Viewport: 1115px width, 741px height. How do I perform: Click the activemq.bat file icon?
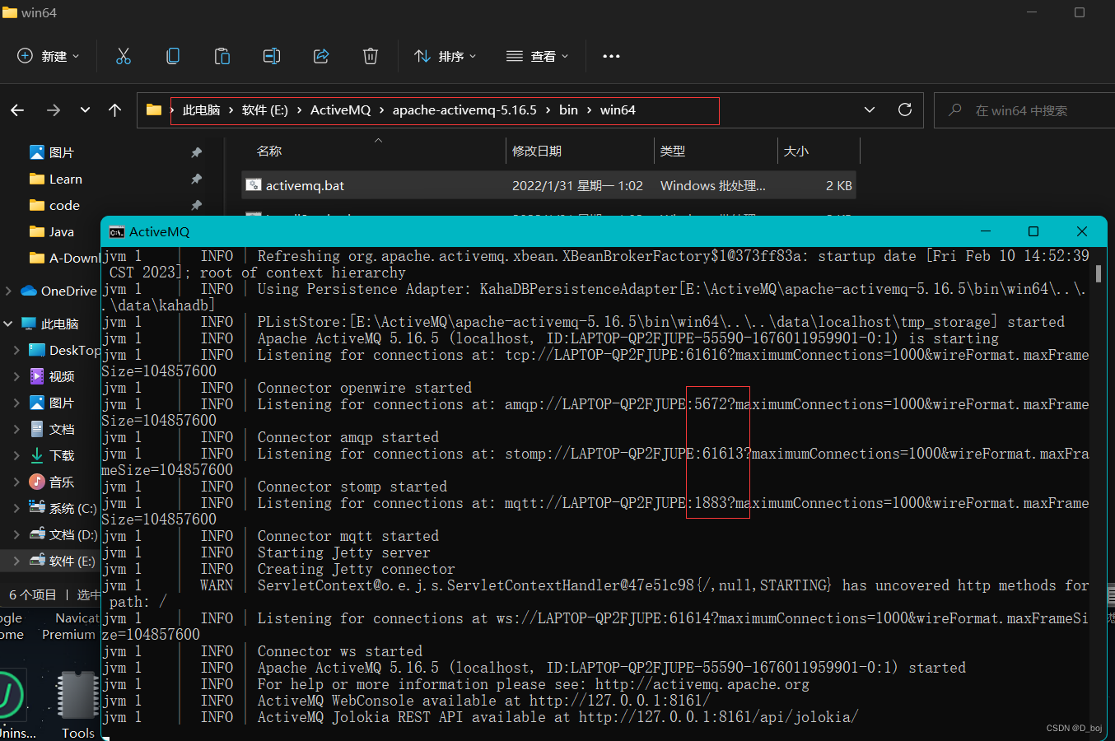(x=254, y=185)
